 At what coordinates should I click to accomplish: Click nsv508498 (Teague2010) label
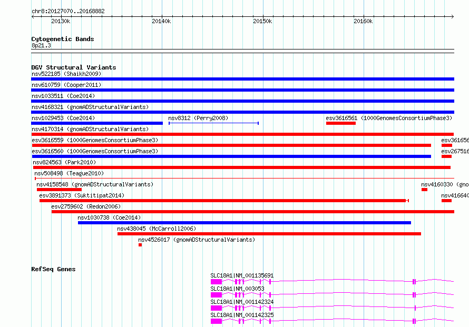[x=69, y=173]
